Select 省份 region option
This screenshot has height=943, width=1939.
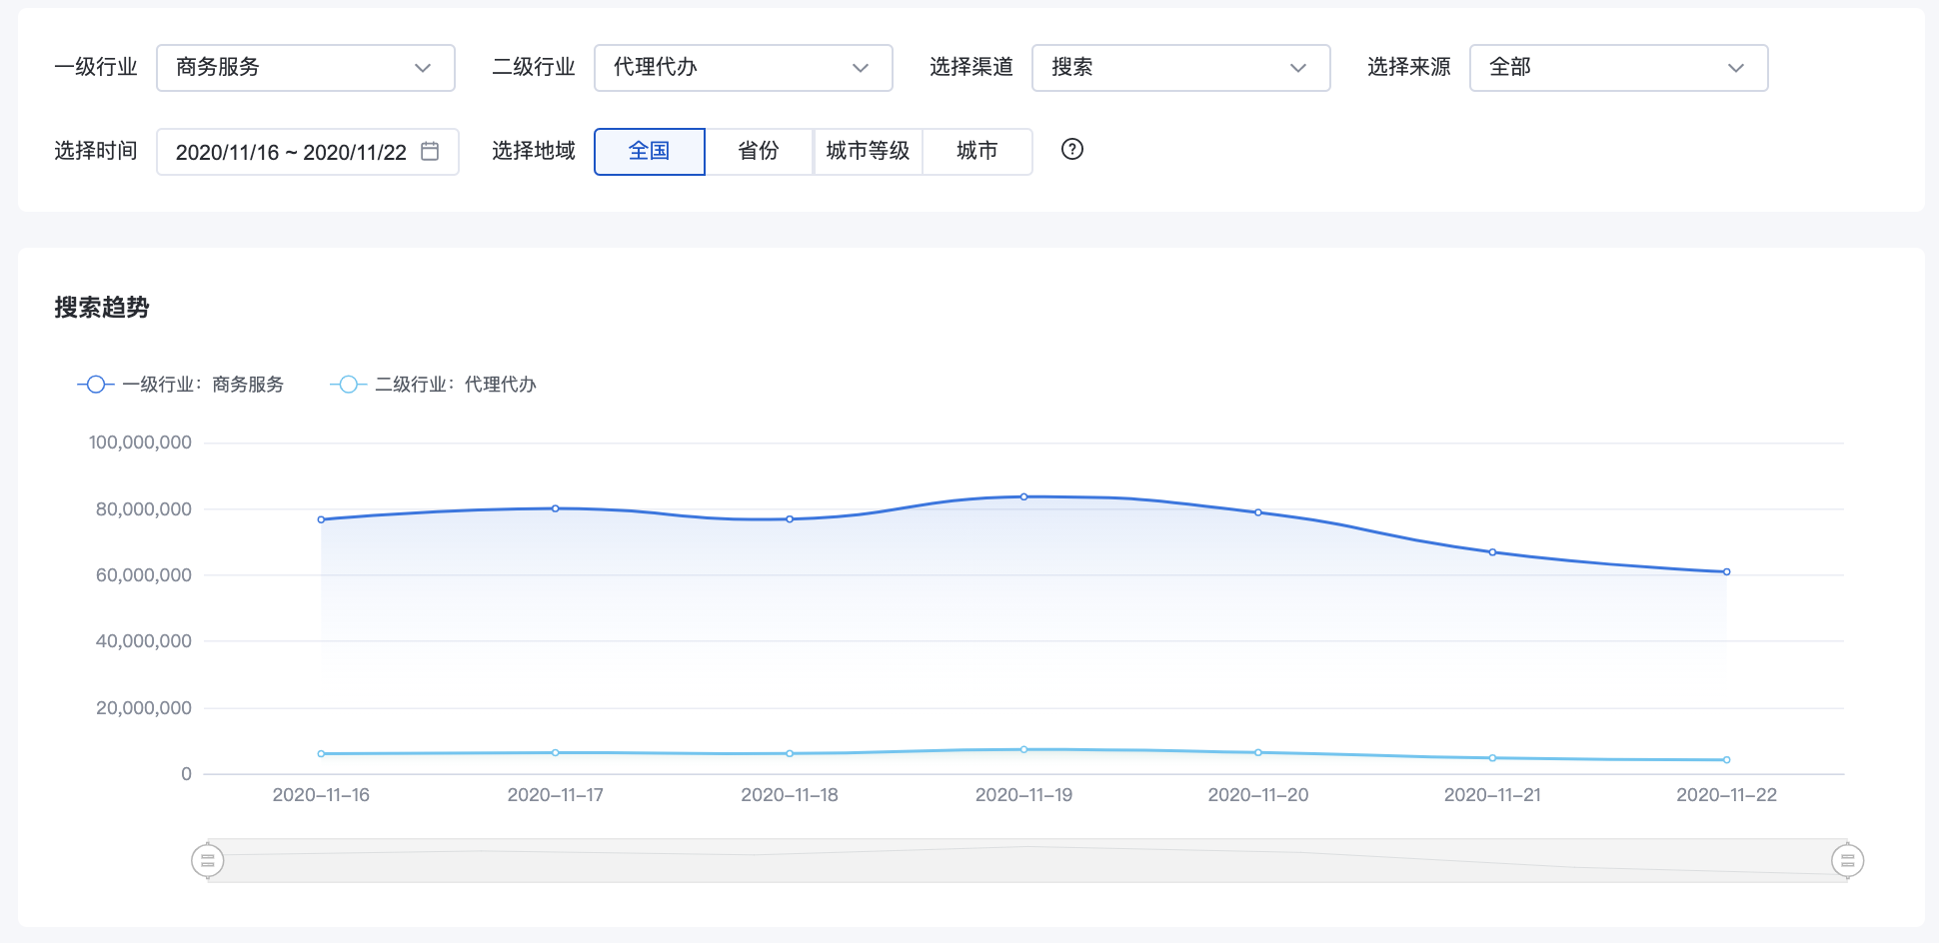[x=758, y=151]
